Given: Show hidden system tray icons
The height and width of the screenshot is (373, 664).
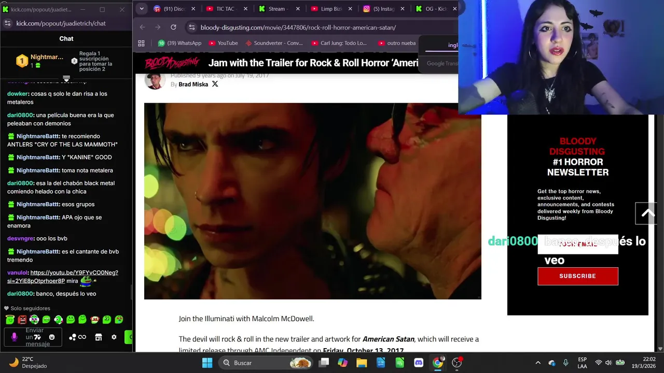Looking at the screenshot, I should point(538,363).
